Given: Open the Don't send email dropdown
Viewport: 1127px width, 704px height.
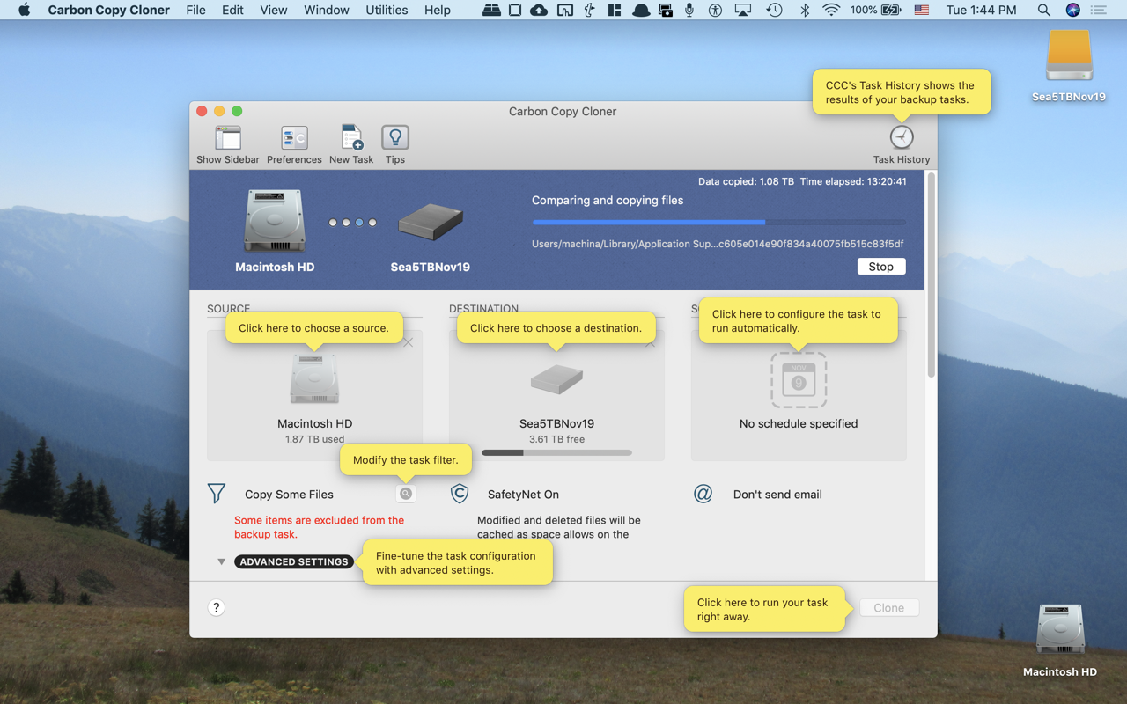Looking at the screenshot, I should point(777,495).
